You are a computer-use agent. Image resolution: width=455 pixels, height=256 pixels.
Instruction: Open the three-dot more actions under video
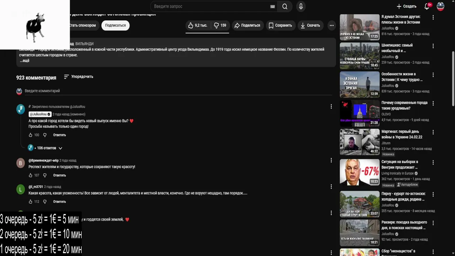coord(332,25)
